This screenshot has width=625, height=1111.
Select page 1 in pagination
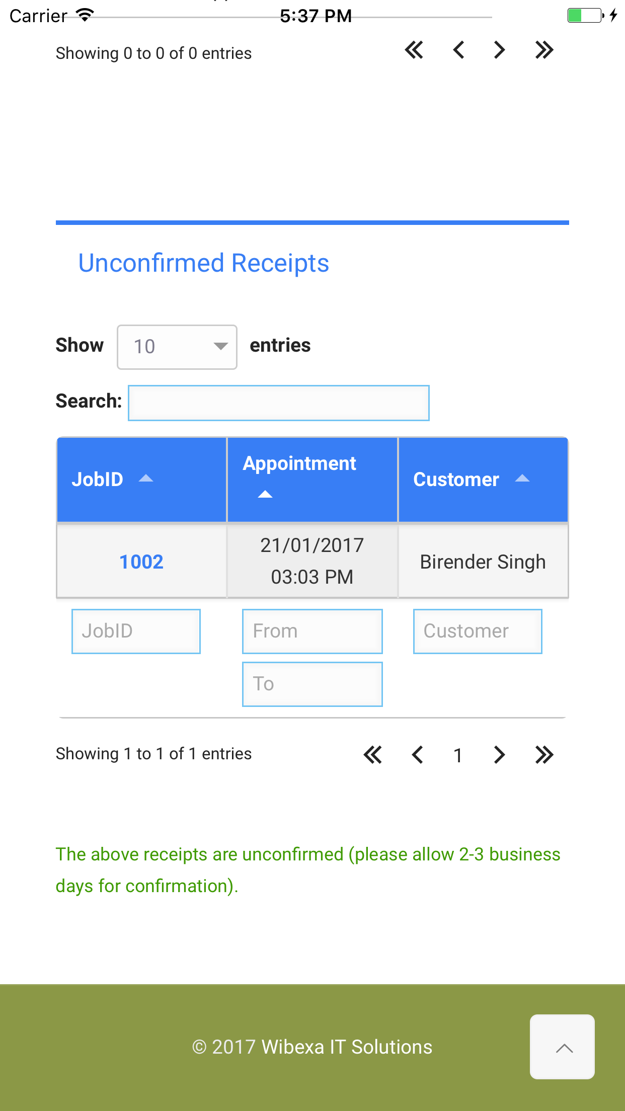pyautogui.click(x=458, y=755)
